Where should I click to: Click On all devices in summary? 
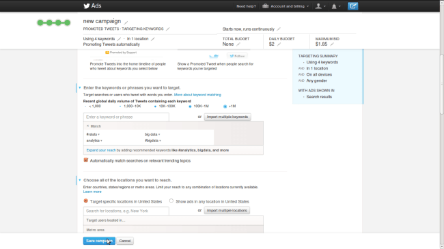click(319, 75)
